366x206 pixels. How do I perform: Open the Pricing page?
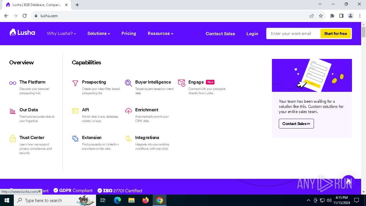point(129,33)
